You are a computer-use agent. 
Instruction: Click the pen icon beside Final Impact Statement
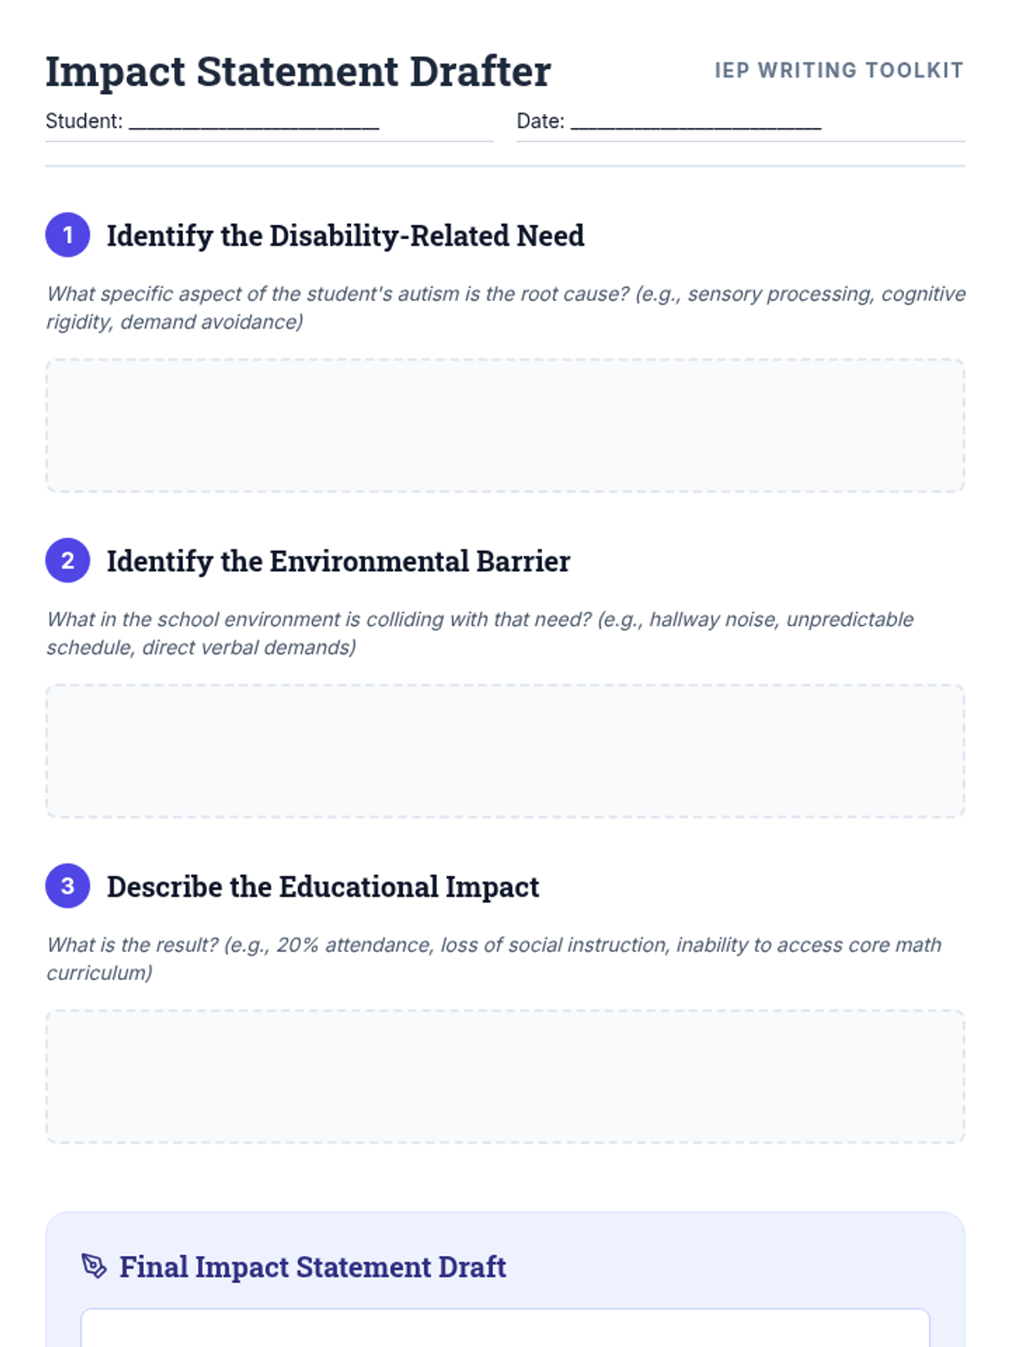pyautogui.click(x=94, y=1266)
